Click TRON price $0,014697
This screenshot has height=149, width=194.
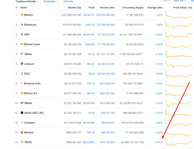[x=89, y=142]
